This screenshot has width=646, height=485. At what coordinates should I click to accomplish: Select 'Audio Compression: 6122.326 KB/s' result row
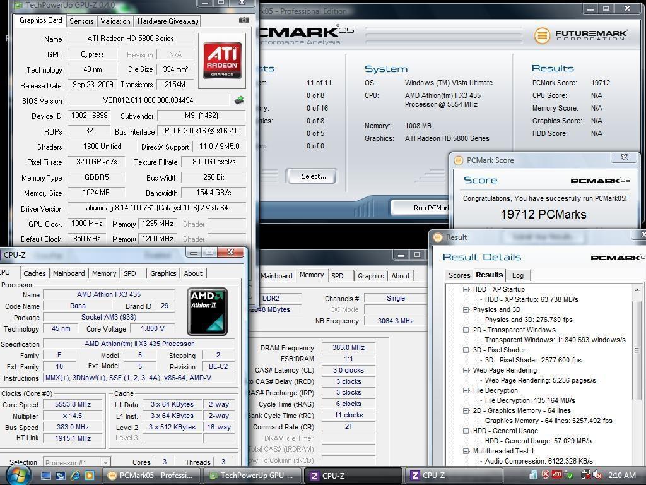point(539,461)
